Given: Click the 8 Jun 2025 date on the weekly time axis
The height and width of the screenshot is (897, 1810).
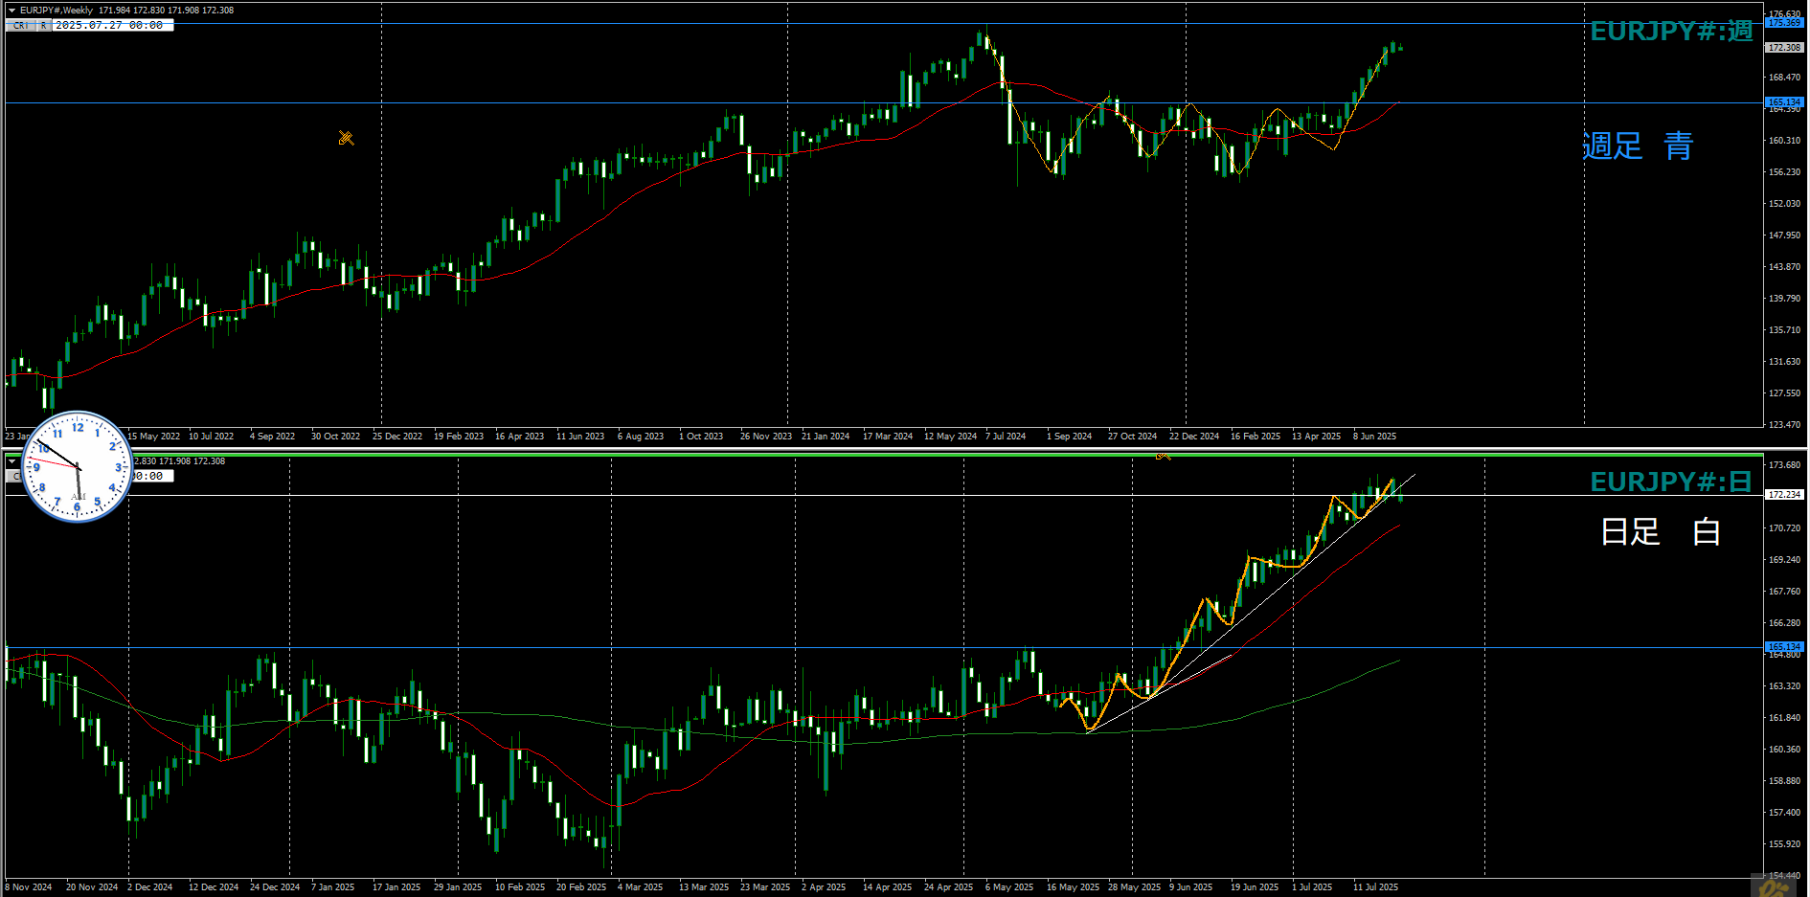Looking at the screenshot, I should click(1374, 437).
